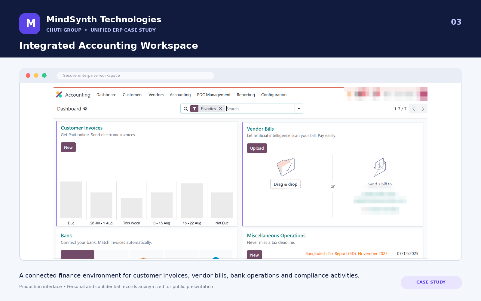Open the Vendors menu
This screenshot has height=301, width=481.
[x=156, y=95]
